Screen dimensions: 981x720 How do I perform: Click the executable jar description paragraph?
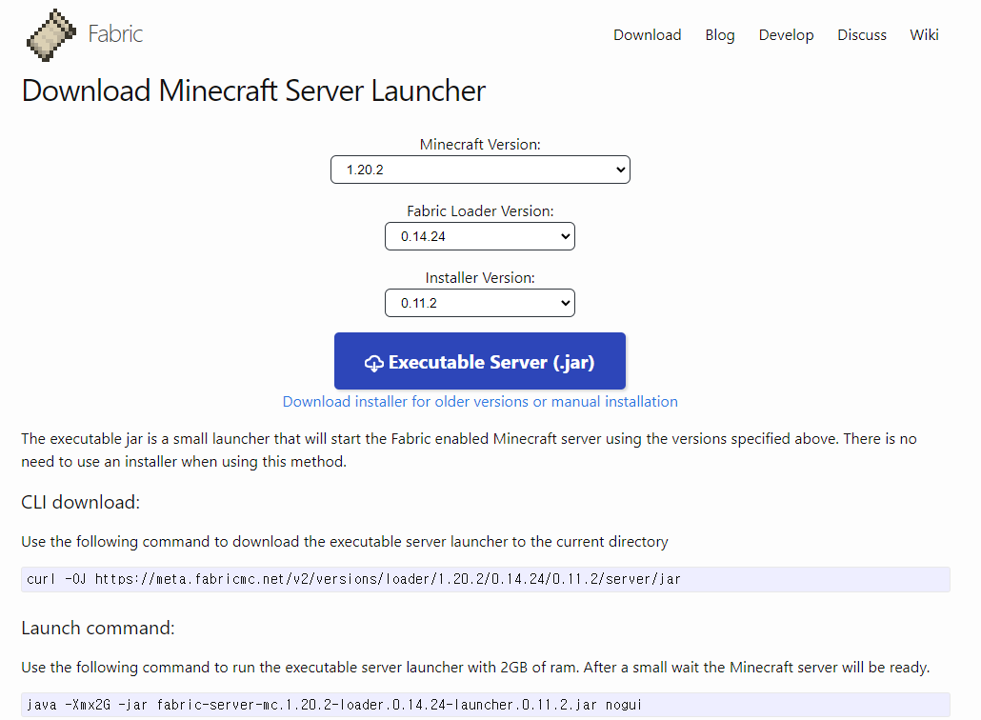point(470,450)
